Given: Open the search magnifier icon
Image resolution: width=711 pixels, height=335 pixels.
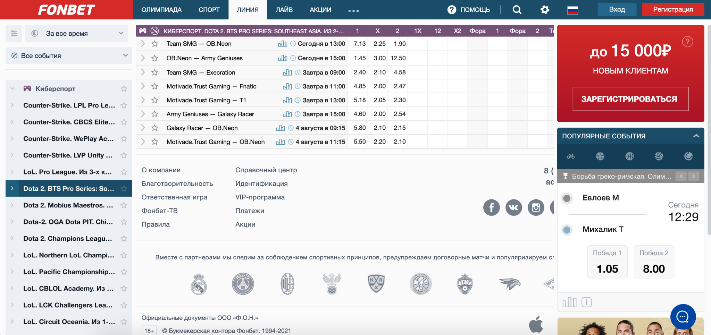Looking at the screenshot, I should coord(517,10).
